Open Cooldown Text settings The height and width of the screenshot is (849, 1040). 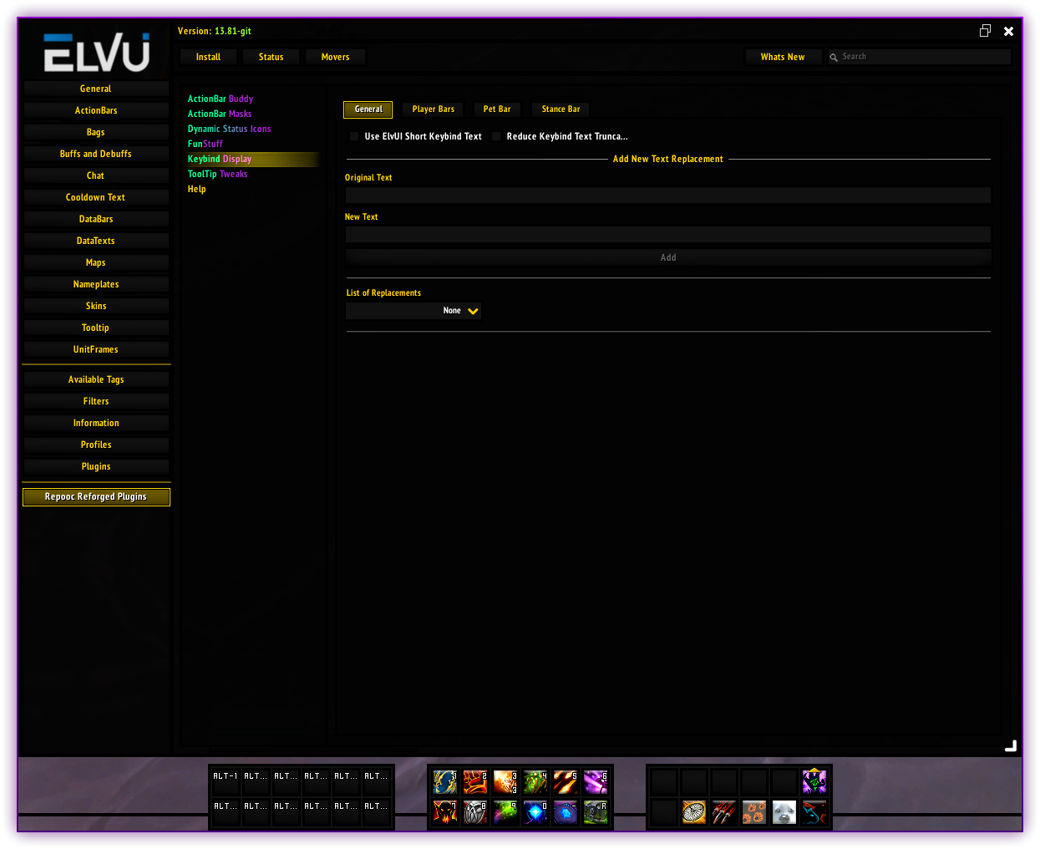pos(96,197)
